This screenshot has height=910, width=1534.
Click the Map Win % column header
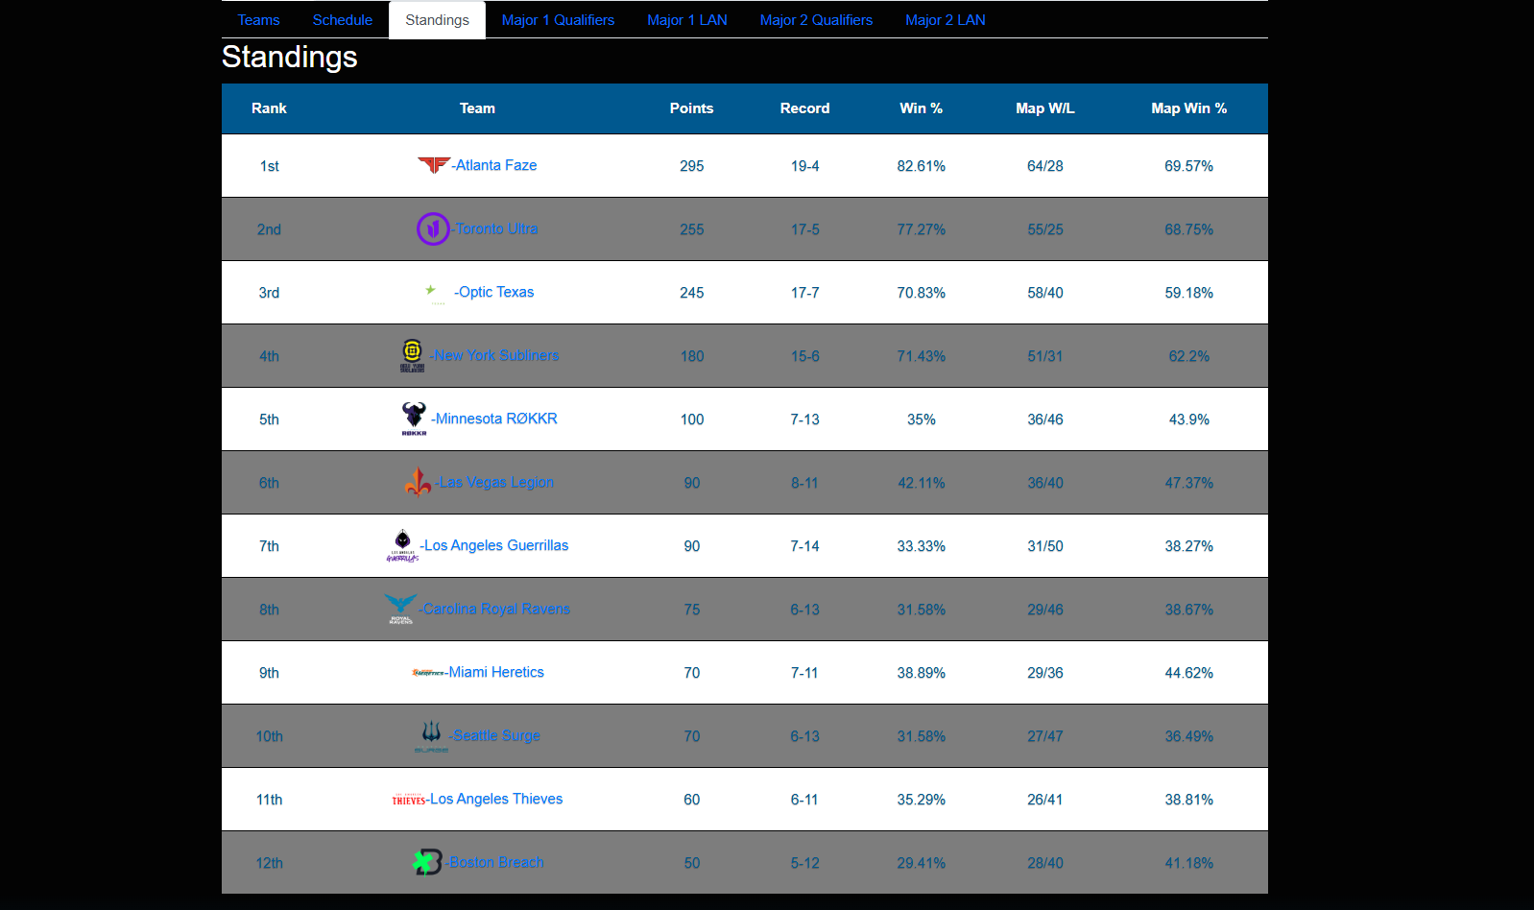click(1188, 108)
